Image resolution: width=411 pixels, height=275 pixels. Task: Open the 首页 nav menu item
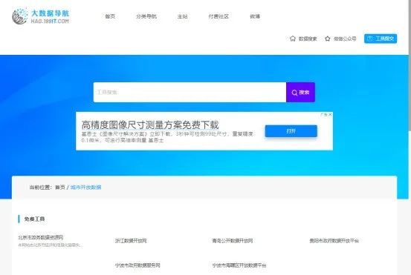(110, 16)
